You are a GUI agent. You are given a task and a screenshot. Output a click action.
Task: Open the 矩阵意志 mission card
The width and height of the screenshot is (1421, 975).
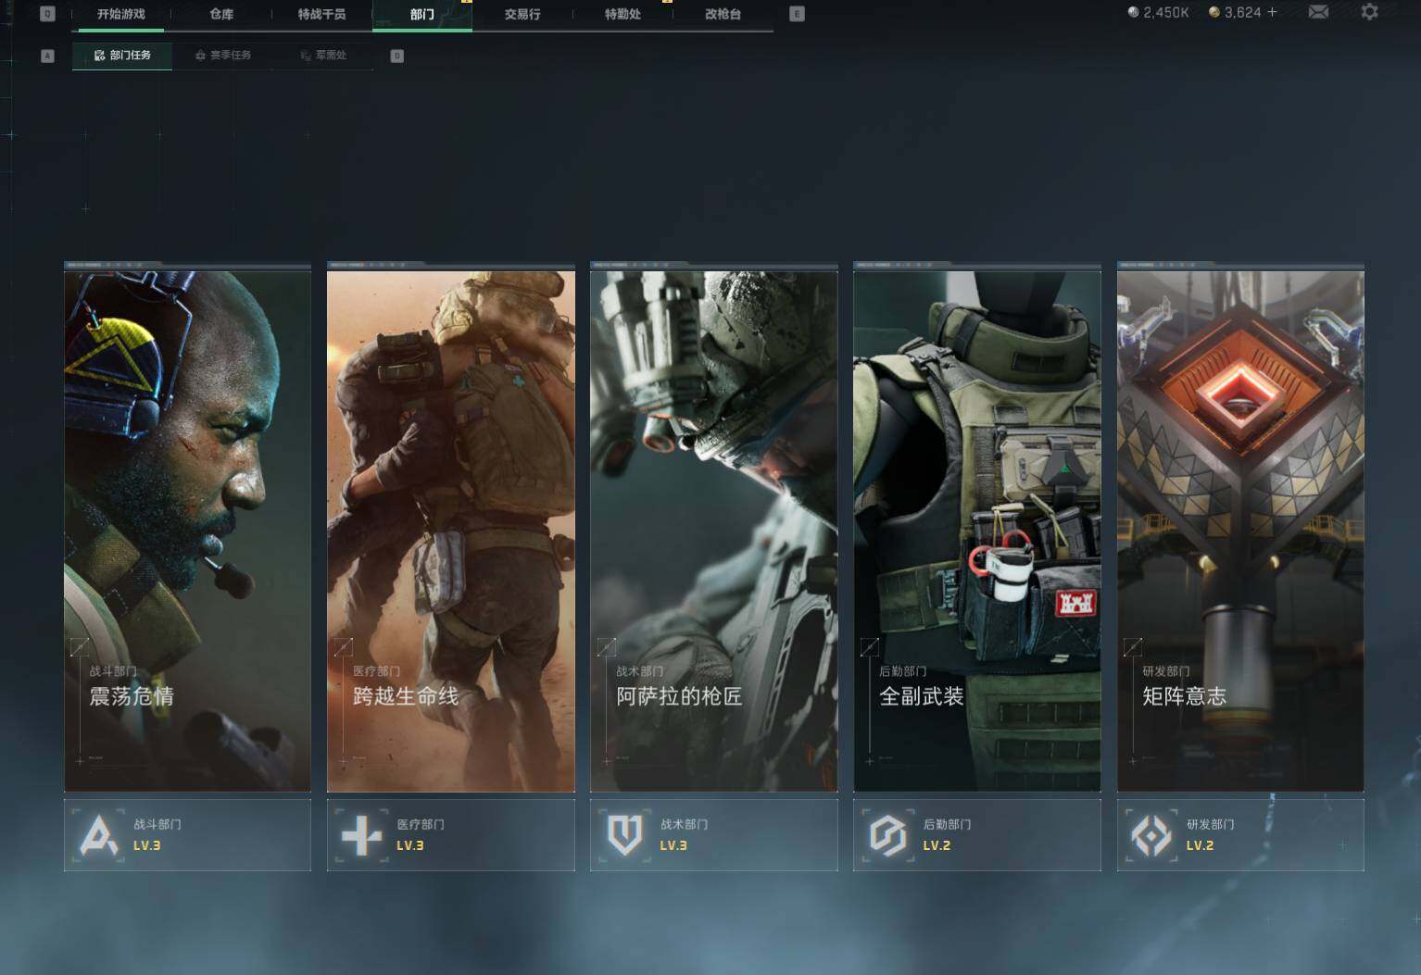(1240, 531)
